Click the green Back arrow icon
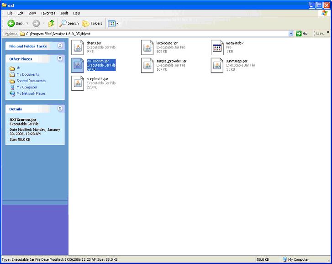Screen dimensions: 332x264 [11, 23]
